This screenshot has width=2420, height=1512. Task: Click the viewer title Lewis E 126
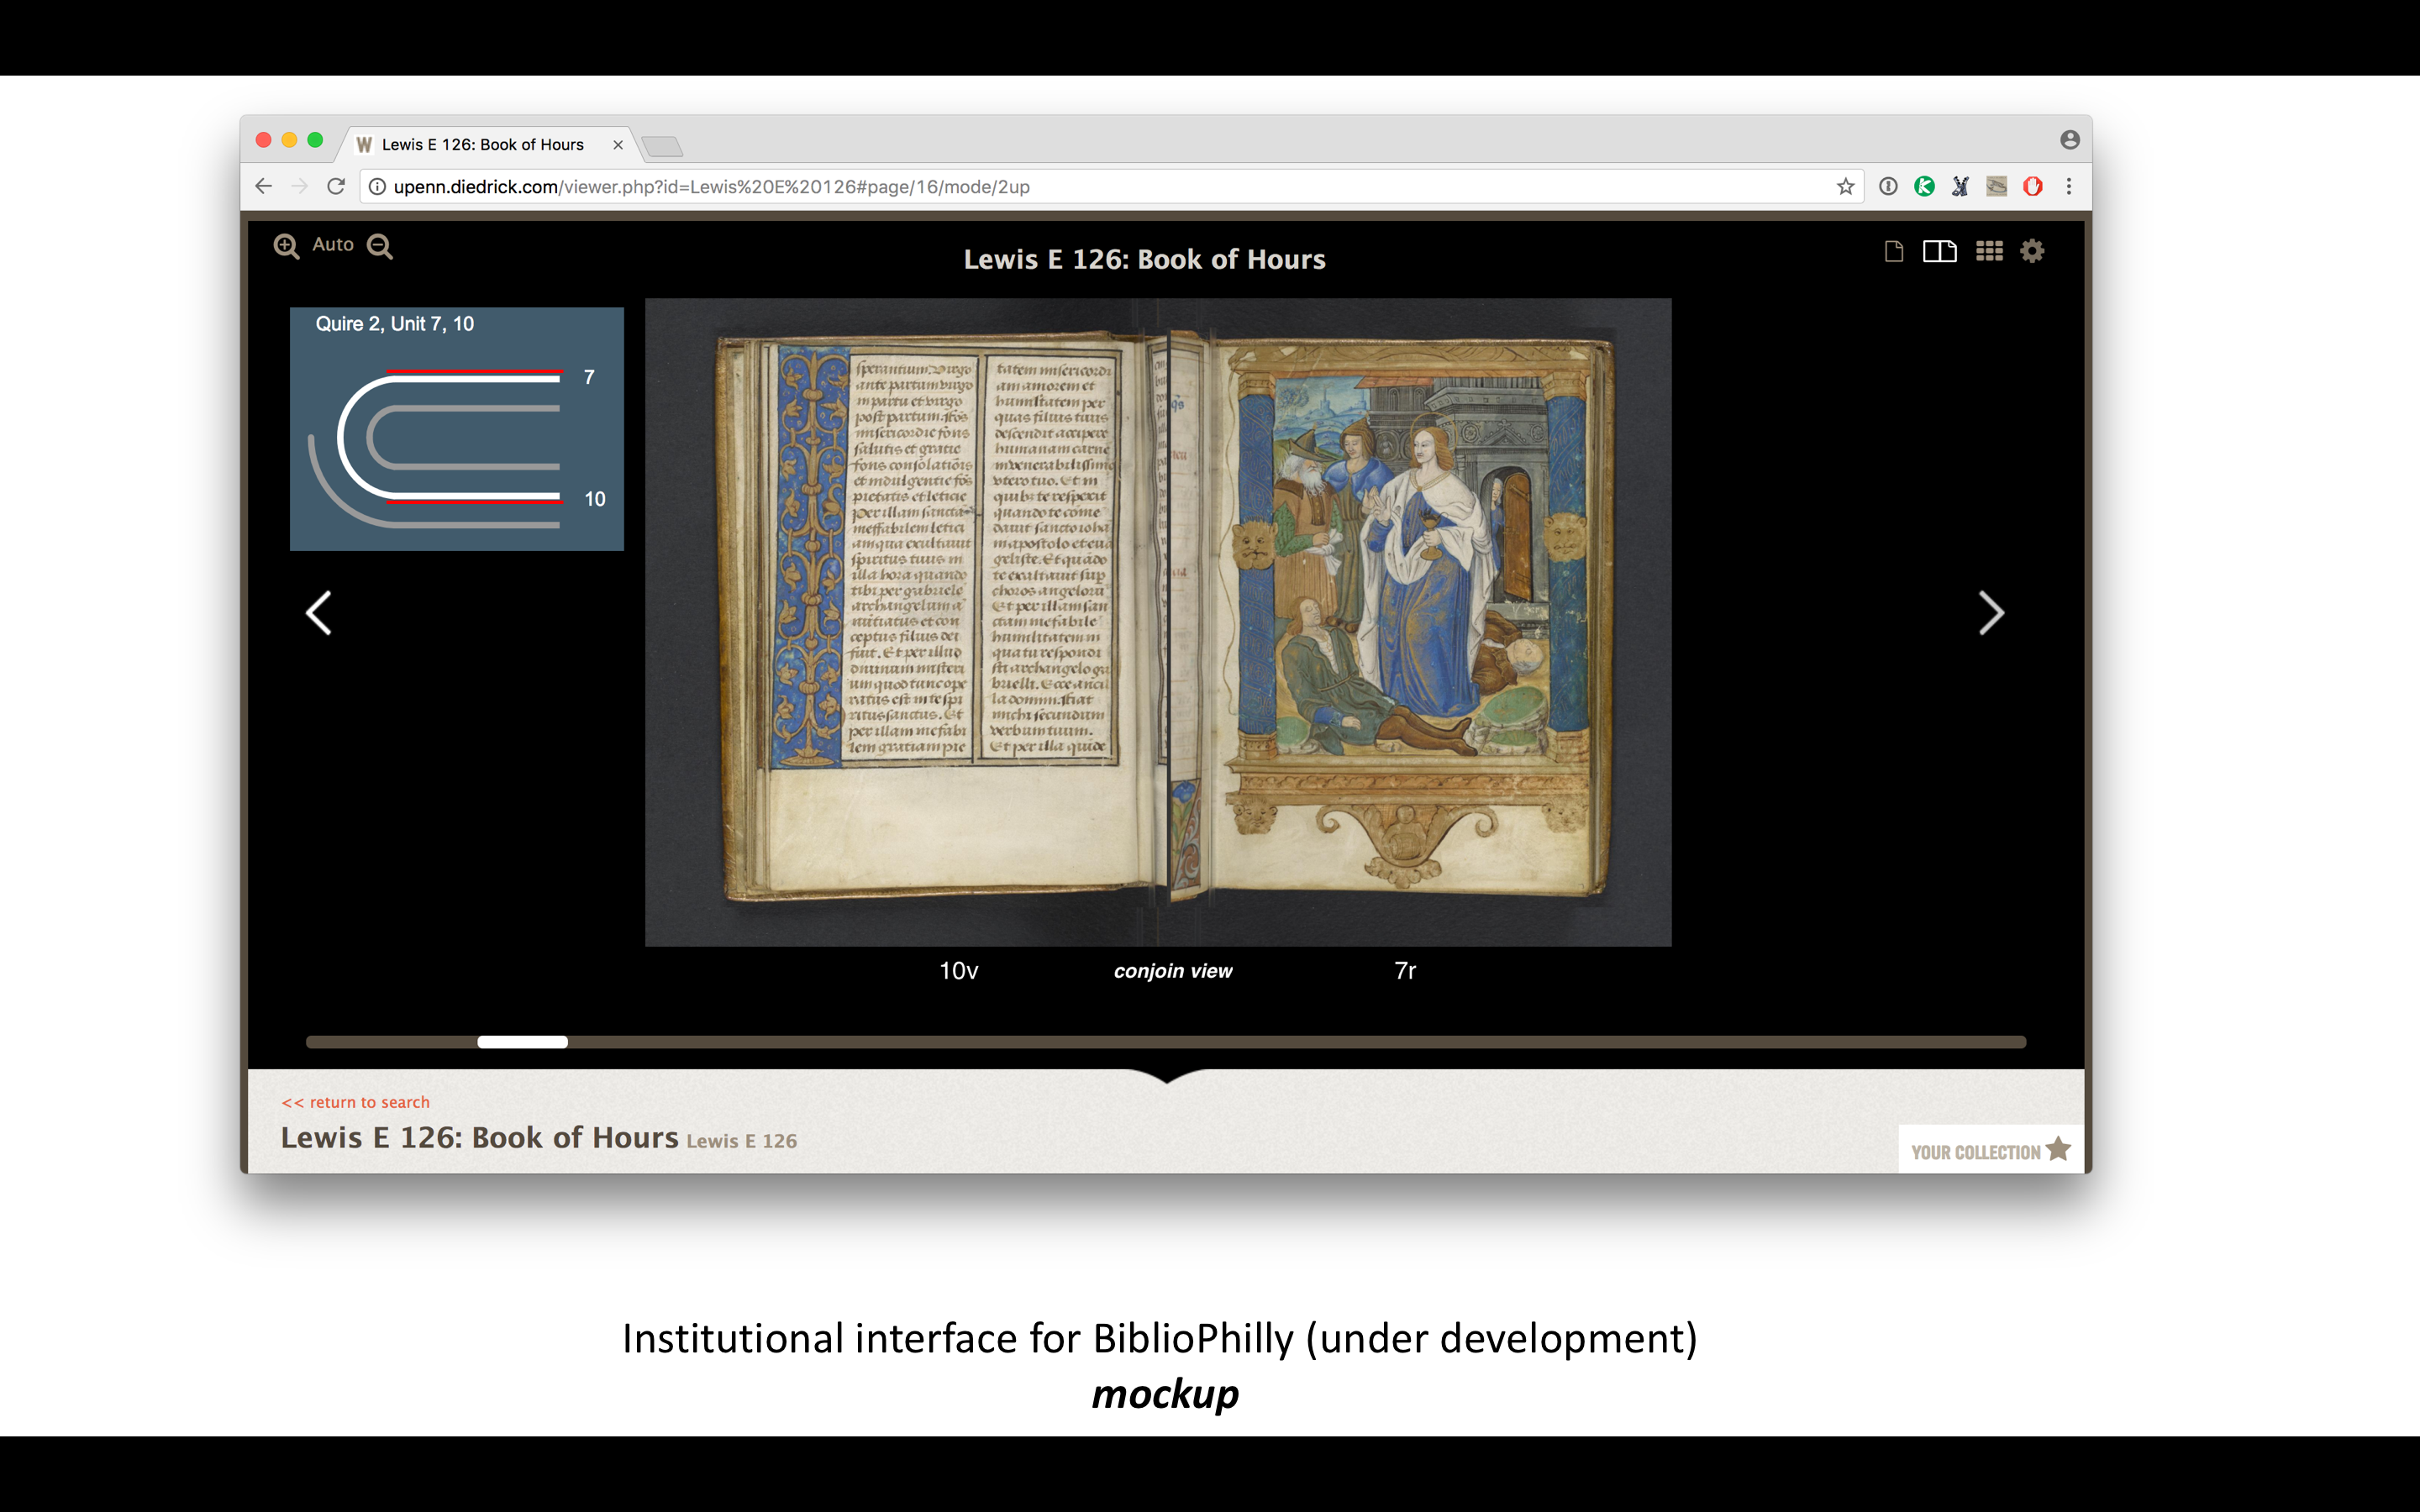pyautogui.click(x=1144, y=259)
